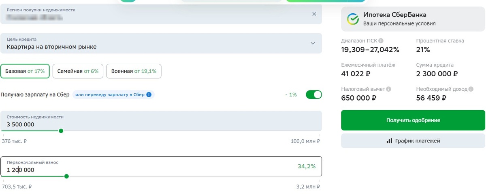
Task: Click the bar chart icon on График платежей
Action: 389,141
